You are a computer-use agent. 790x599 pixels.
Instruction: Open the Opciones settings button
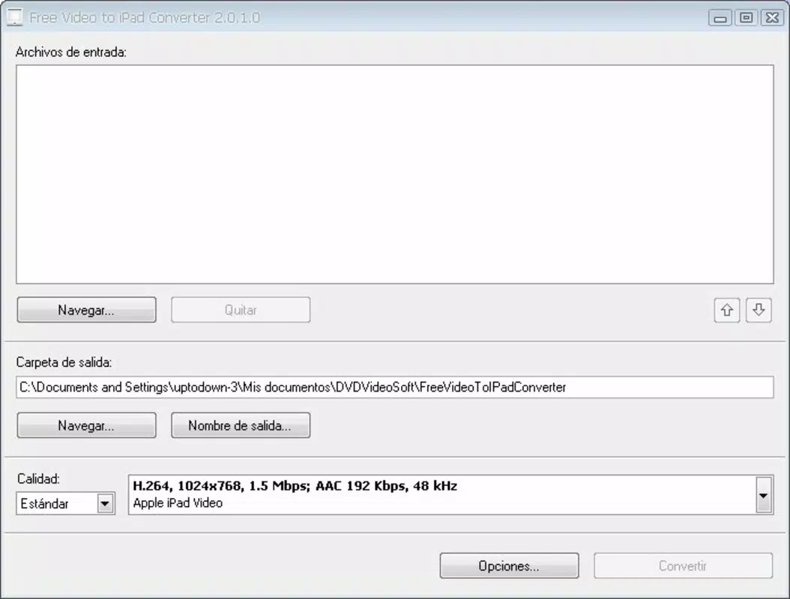(x=509, y=566)
